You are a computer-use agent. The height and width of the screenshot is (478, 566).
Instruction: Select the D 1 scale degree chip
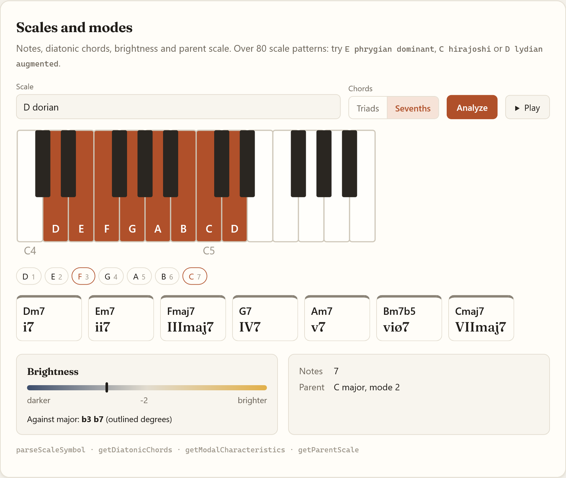(x=29, y=276)
